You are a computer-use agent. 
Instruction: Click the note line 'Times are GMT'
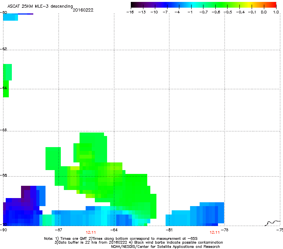(x=121, y=239)
